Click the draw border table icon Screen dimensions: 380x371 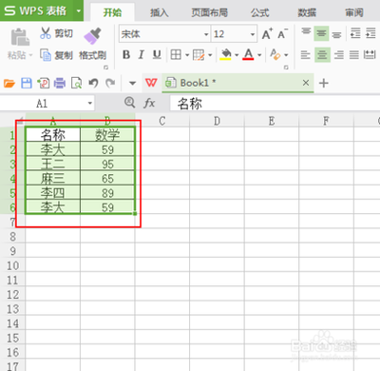point(199,55)
